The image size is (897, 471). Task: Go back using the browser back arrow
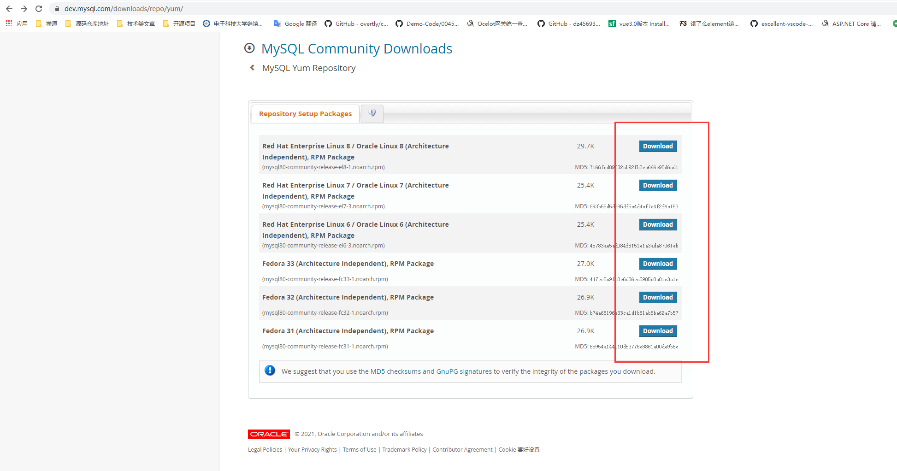9,9
